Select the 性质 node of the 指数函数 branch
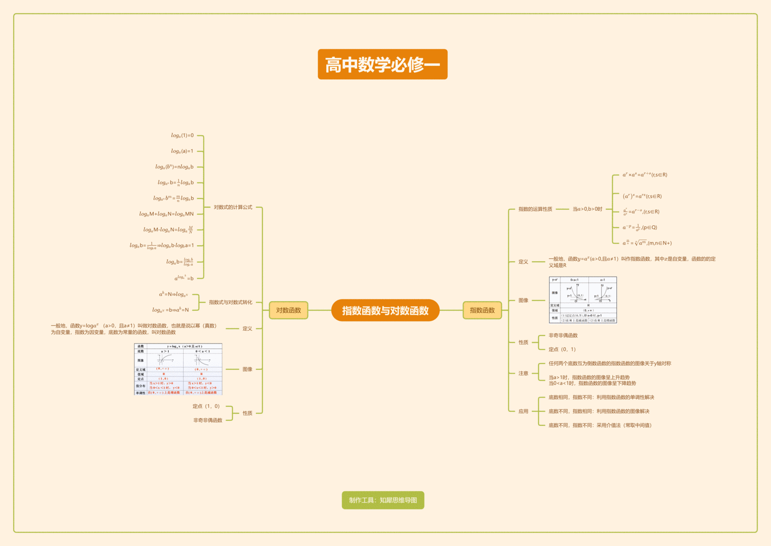 [523, 343]
